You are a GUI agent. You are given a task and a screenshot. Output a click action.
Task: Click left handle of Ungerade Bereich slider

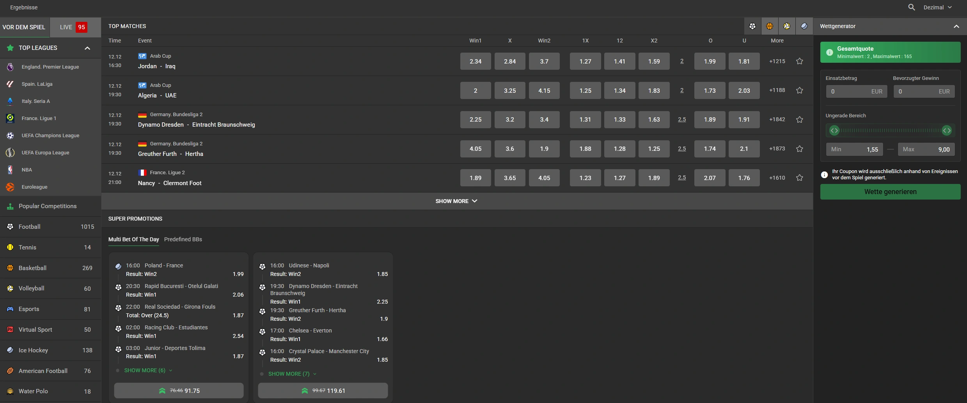tap(834, 131)
